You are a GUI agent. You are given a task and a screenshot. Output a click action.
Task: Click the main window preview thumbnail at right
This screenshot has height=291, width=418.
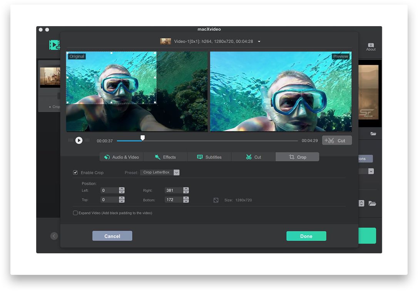coord(368,92)
